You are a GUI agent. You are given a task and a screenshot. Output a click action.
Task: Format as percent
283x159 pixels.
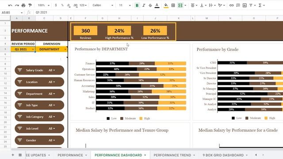(x=62, y=5)
